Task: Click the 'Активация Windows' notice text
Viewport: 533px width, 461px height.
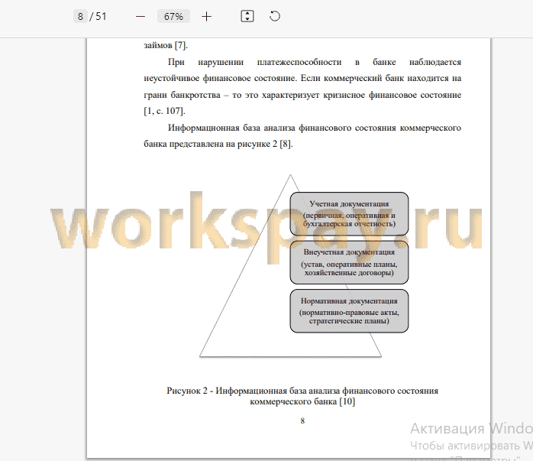Action: (471, 428)
